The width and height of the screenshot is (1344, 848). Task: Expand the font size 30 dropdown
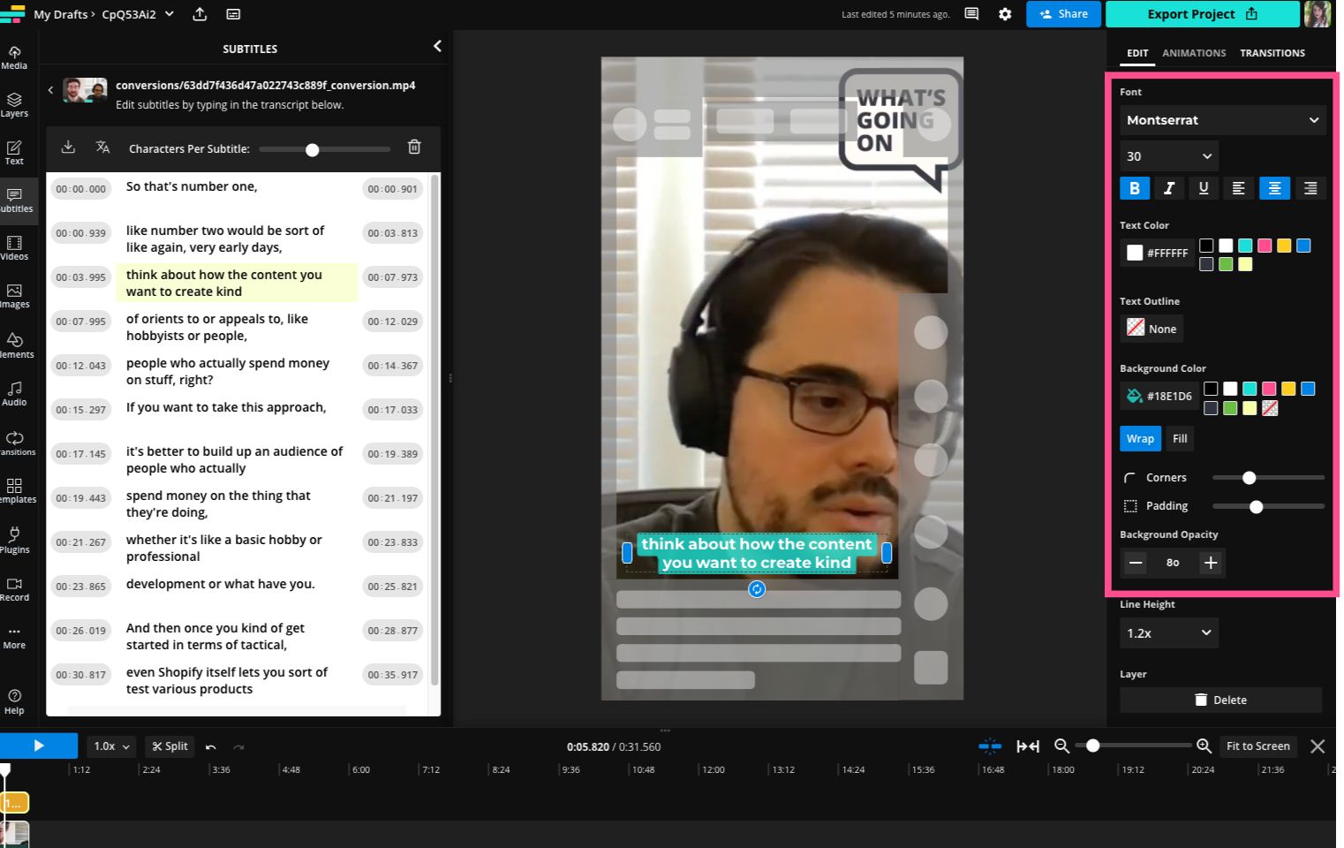pos(1168,156)
